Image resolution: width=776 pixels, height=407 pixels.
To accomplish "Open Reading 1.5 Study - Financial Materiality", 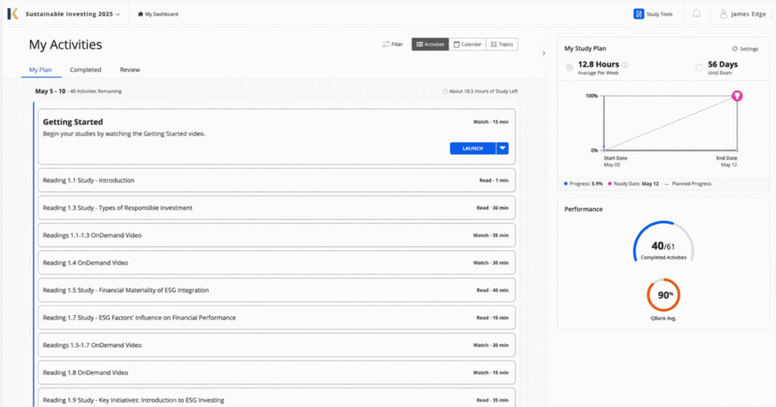I will point(277,290).
